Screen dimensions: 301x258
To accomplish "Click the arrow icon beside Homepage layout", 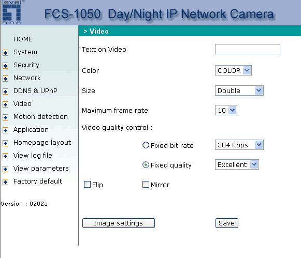I will click(5, 143).
